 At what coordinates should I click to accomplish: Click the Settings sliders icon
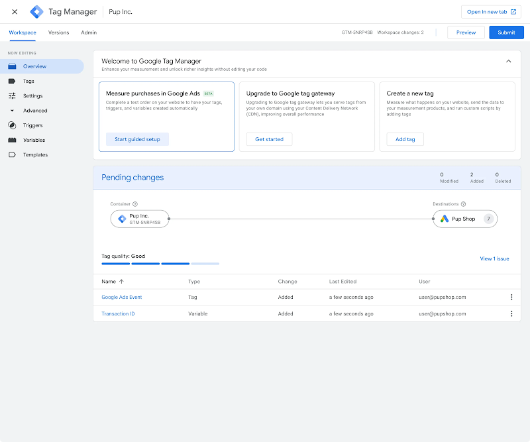[x=12, y=95]
